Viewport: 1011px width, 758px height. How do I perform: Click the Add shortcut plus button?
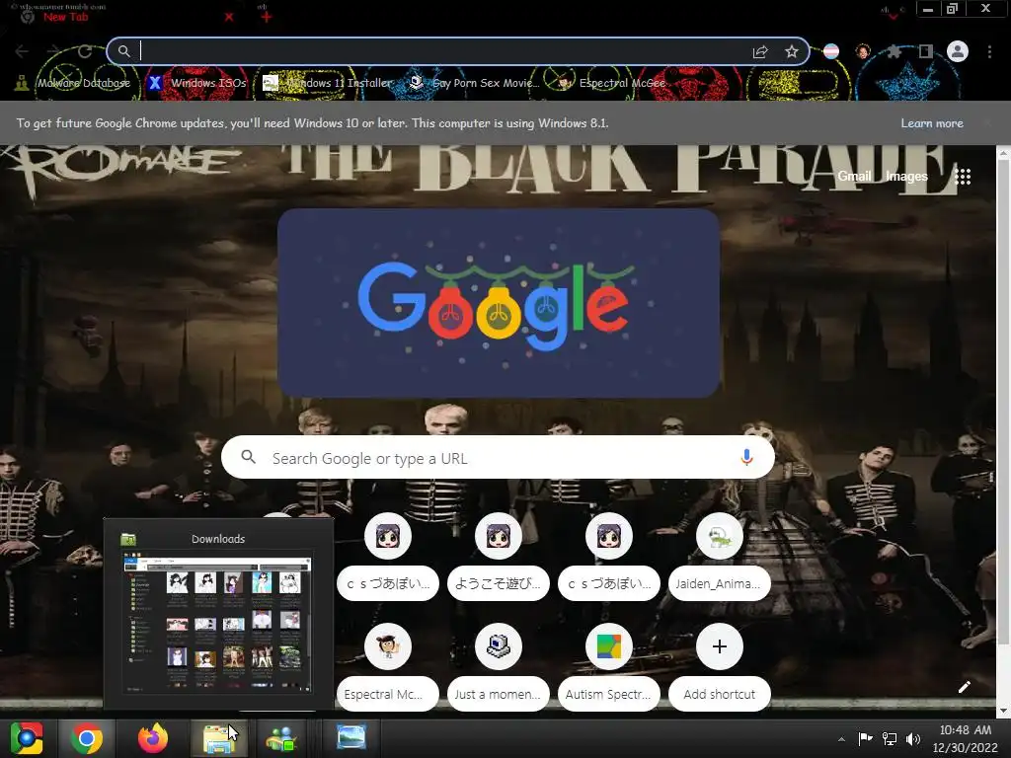pyautogui.click(x=720, y=646)
